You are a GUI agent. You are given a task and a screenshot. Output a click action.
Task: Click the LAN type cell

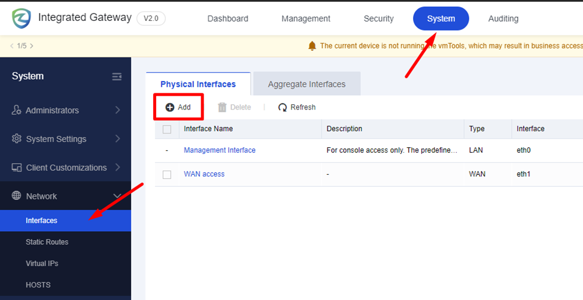[475, 150]
